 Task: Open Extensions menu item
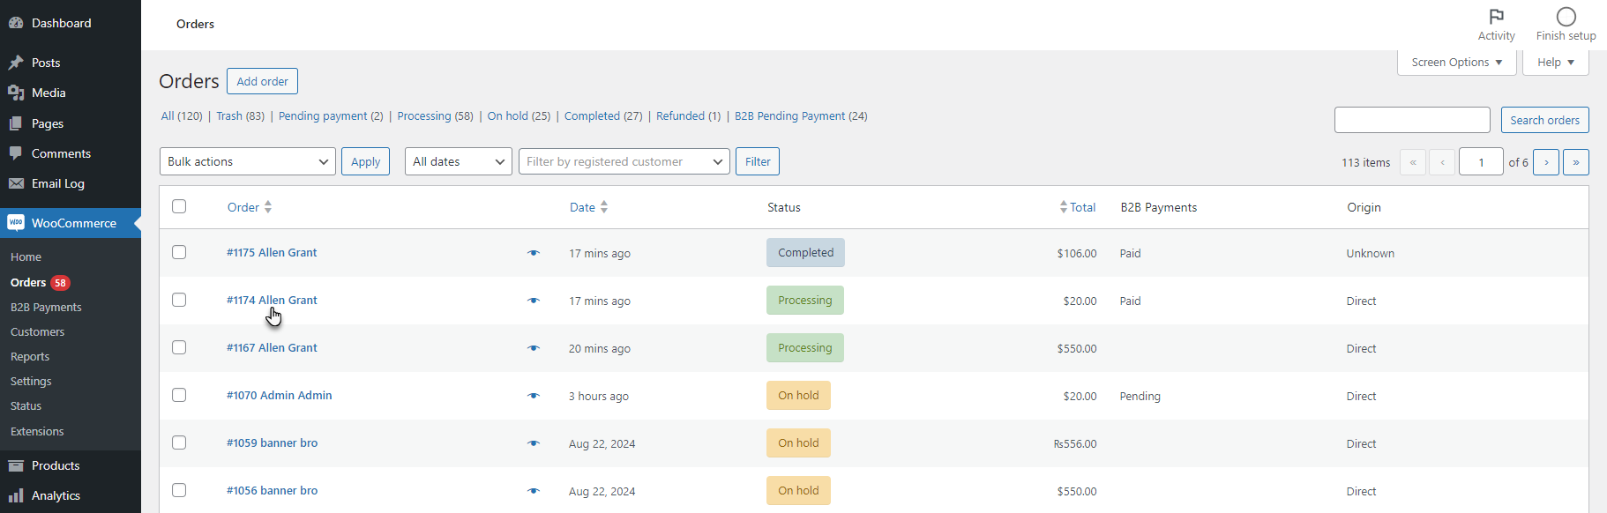click(x=37, y=432)
